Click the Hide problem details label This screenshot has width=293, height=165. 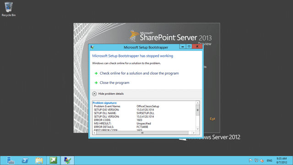(111, 93)
